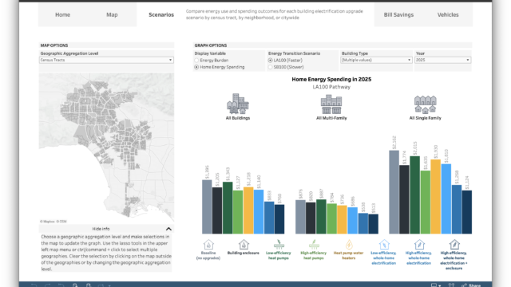
Task: Click the High-efficiency heat pumps legend icon
Action: click(314, 245)
